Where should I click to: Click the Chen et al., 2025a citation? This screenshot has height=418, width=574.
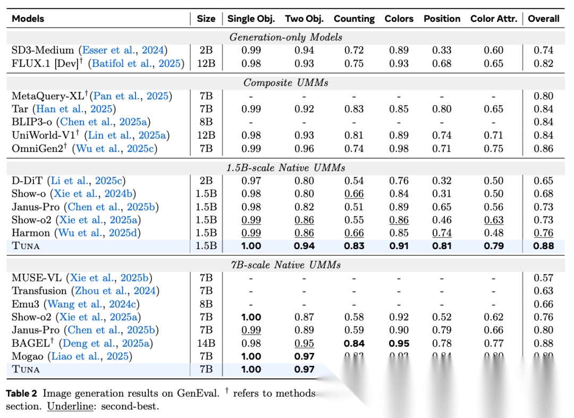pyautogui.click(x=103, y=122)
